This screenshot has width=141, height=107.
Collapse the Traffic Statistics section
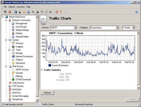click(x=42, y=70)
